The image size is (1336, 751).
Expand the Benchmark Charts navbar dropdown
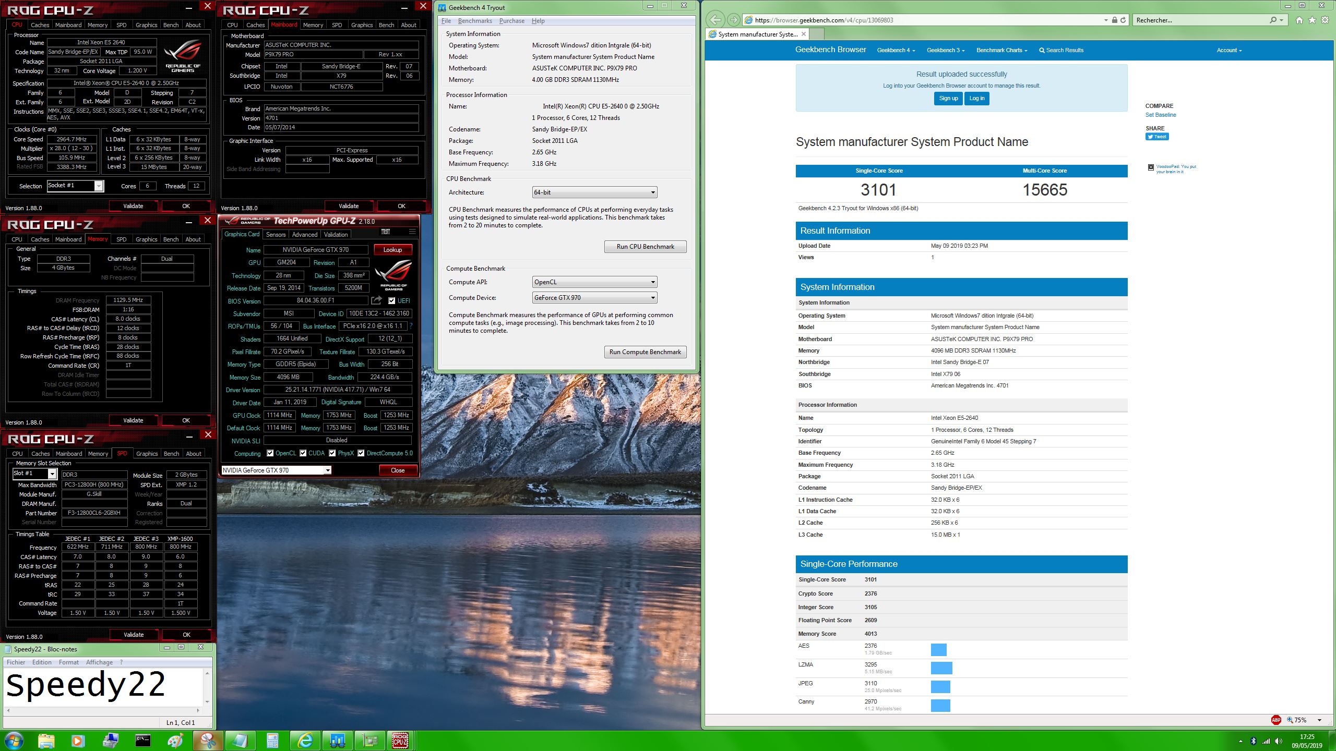1001,50
